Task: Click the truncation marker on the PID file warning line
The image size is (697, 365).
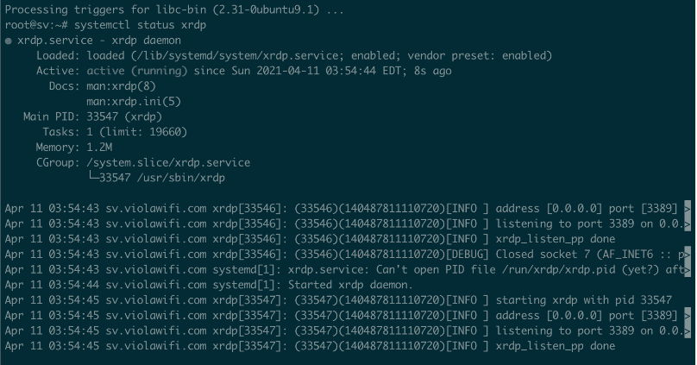Action: click(x=688, y=270)
